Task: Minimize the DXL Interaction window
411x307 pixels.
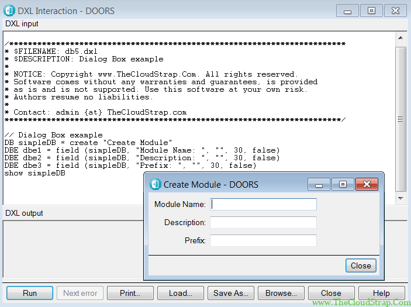Action: 347,11
